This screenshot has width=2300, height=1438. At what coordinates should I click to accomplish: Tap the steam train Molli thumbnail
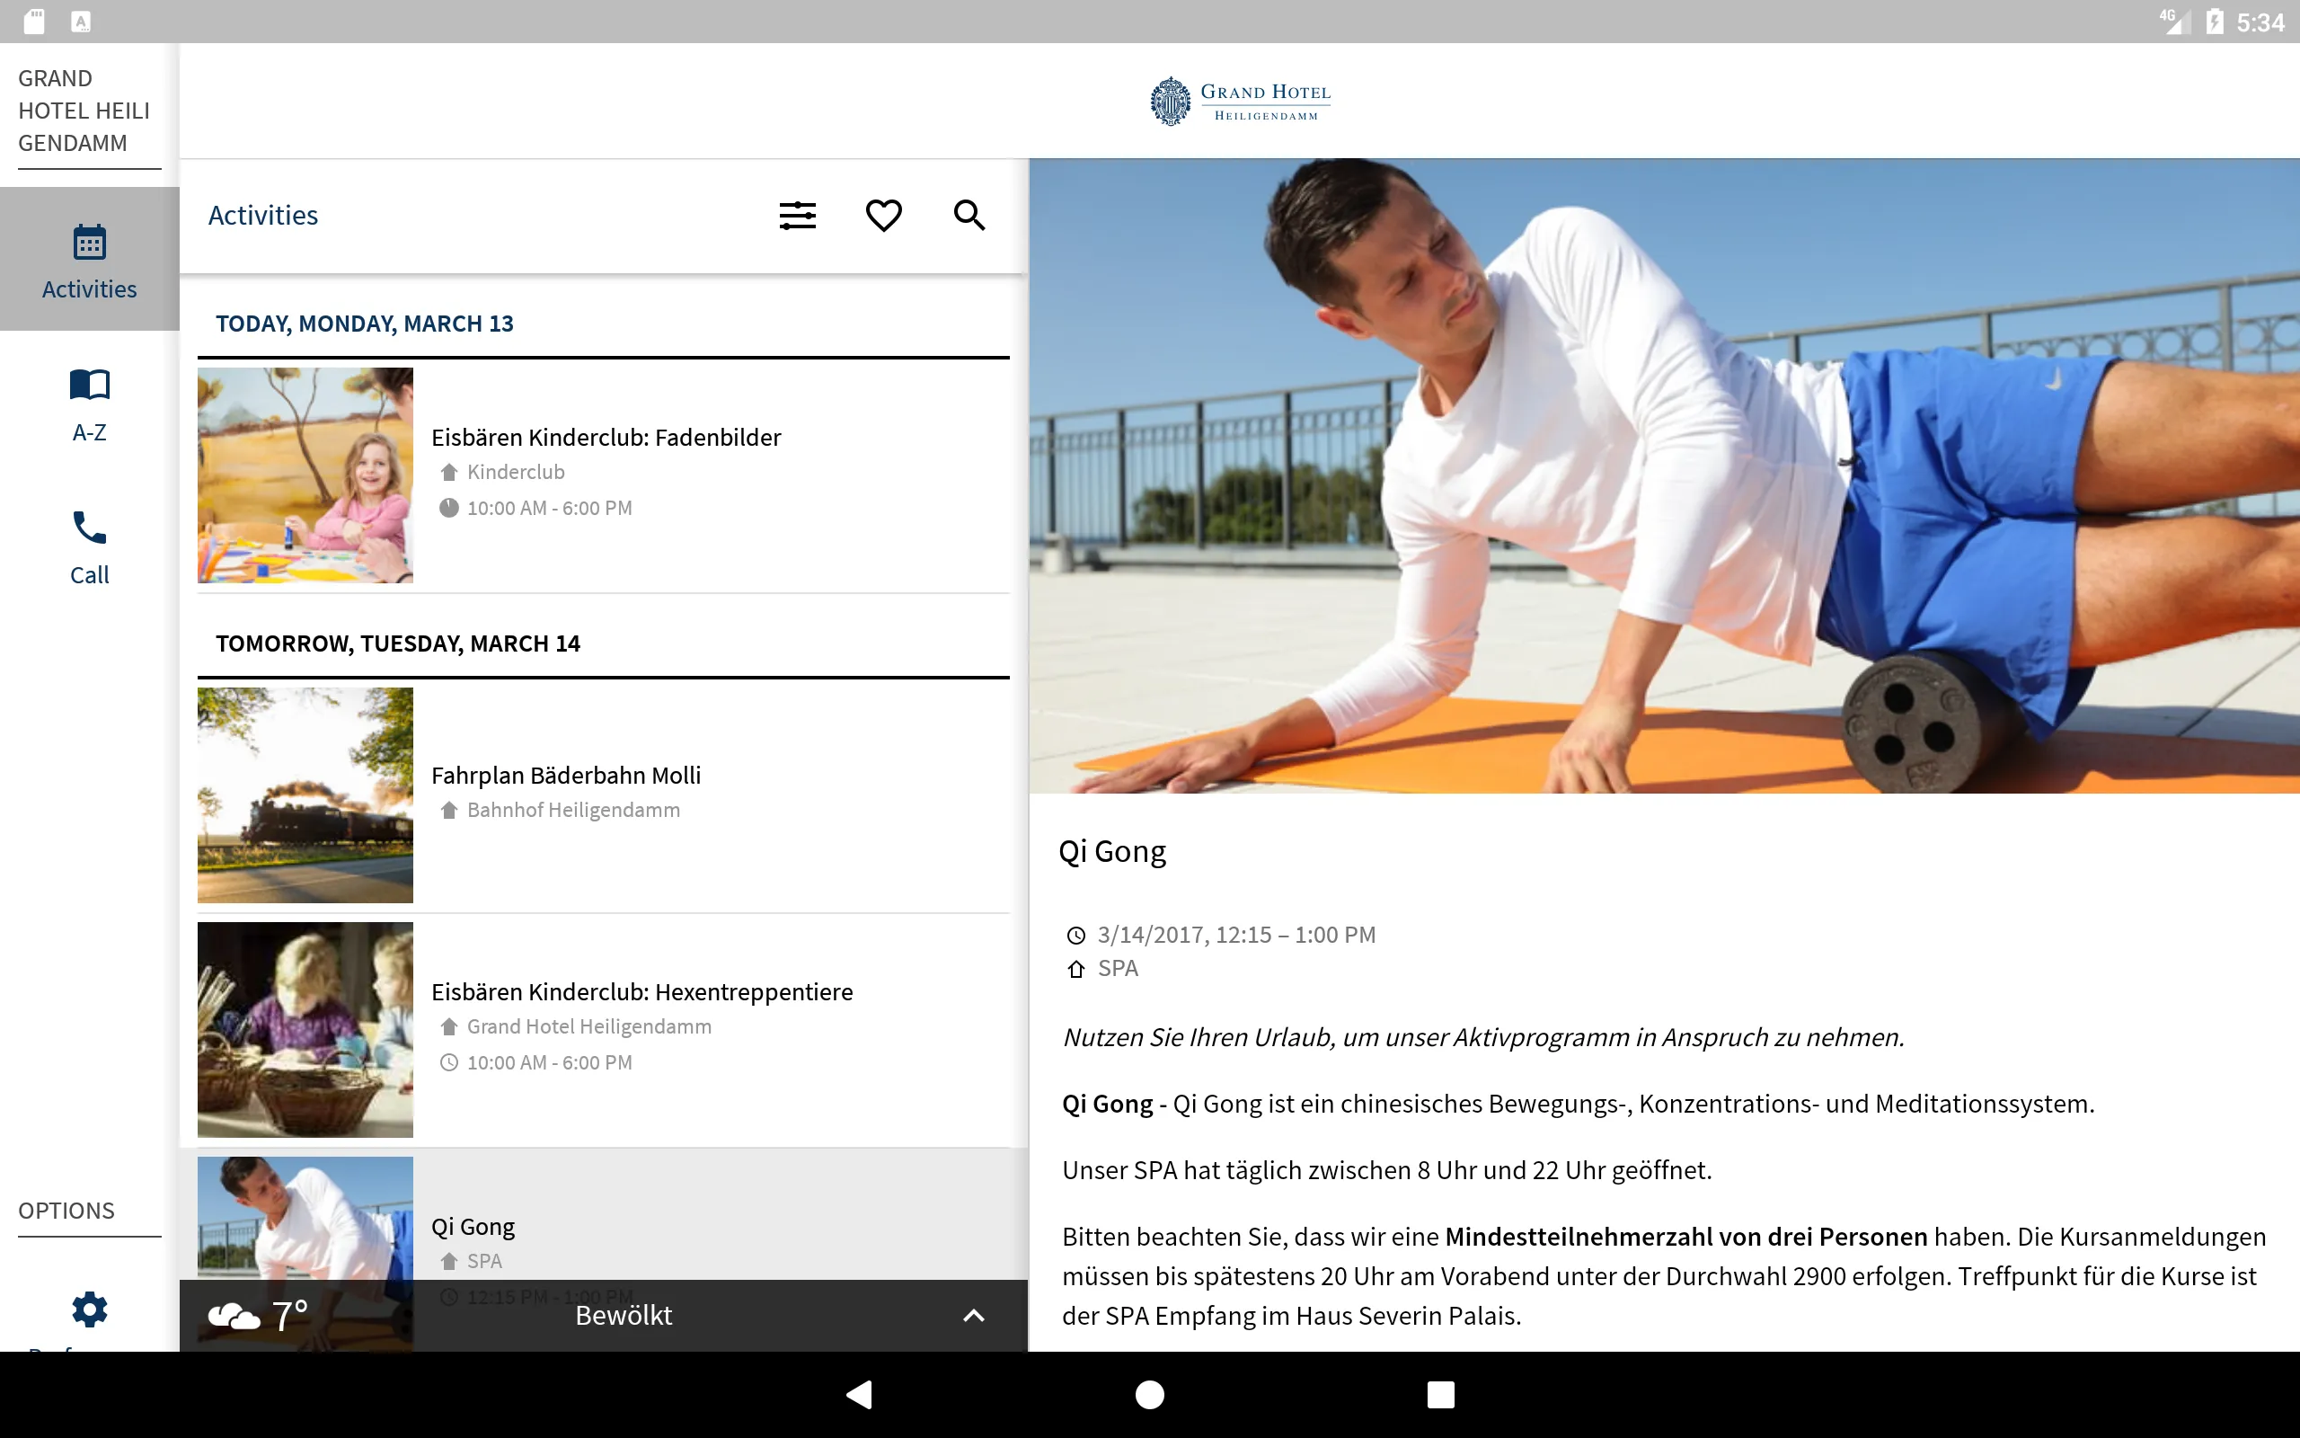click(x=305, y=795)
